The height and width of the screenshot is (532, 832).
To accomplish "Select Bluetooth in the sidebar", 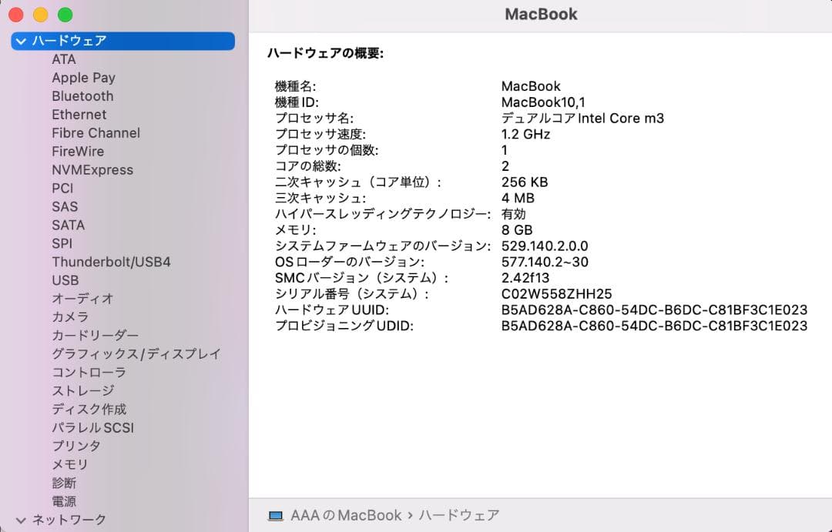I will (82, 95).
